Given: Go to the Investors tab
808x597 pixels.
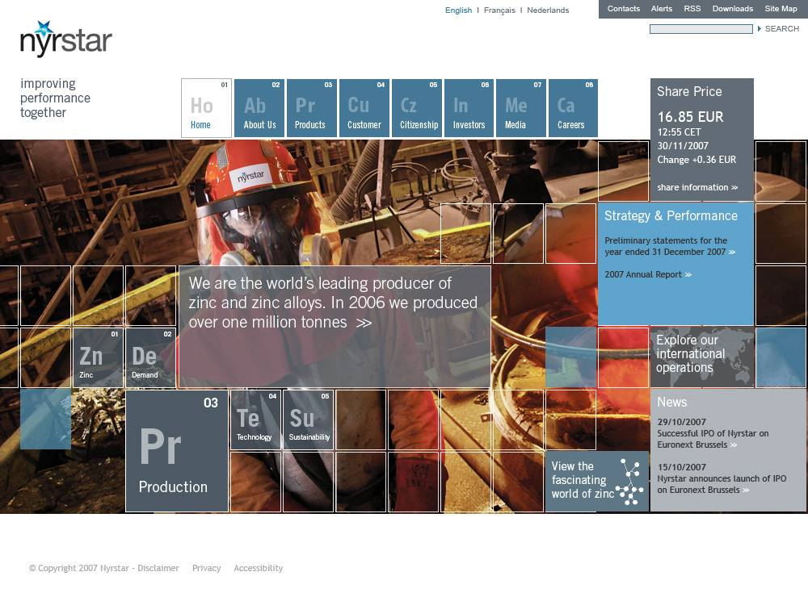Looking at the screenshot, I should [x=469, y=108].
